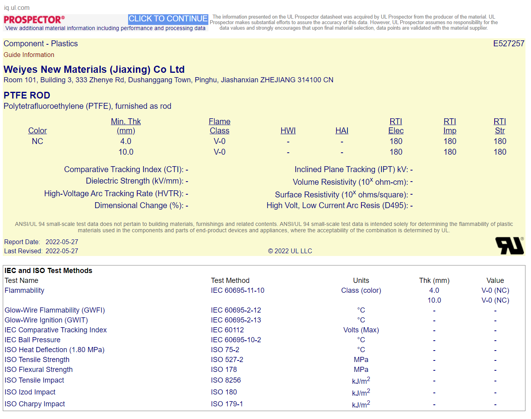The image size is (531, 419).
Task: Click ISO Flexural Strength test name
Action: click(39, 370)
